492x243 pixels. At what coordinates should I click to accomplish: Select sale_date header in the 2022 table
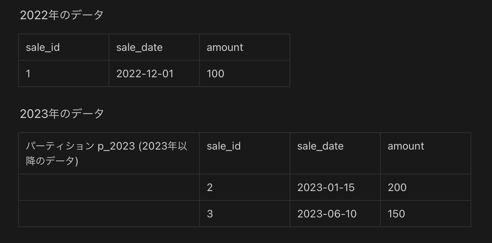tap(139, 47)
